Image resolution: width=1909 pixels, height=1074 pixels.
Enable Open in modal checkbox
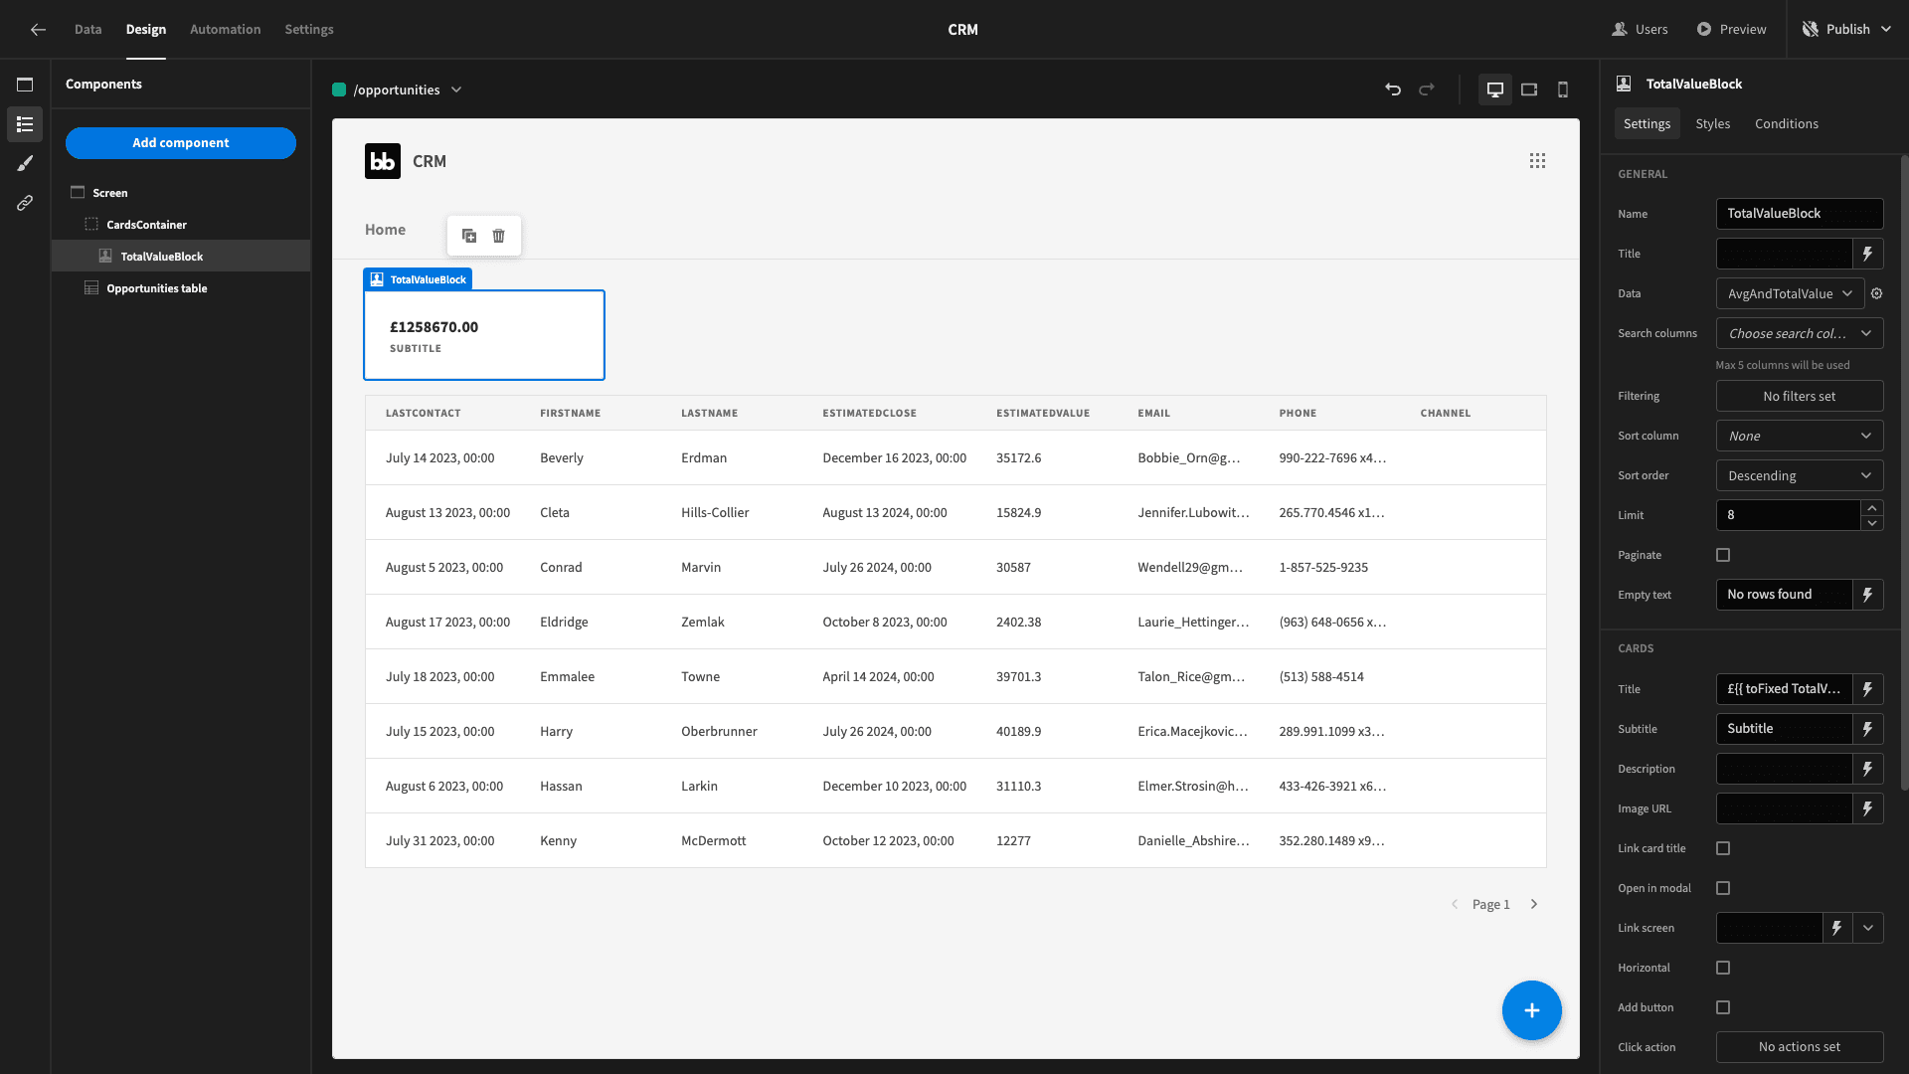[1723, 888]
